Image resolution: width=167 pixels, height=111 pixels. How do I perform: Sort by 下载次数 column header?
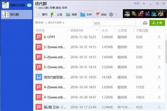(142, 31)
